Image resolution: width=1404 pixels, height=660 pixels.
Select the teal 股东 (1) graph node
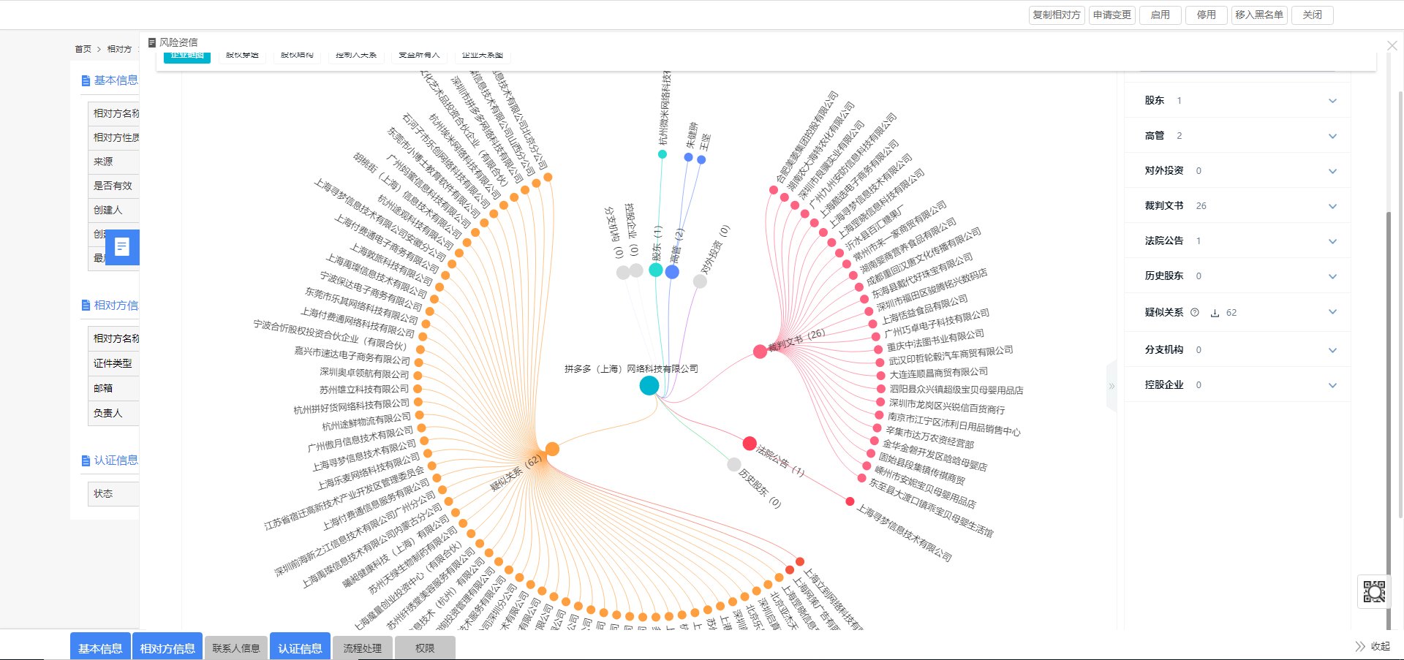(656, 270)
